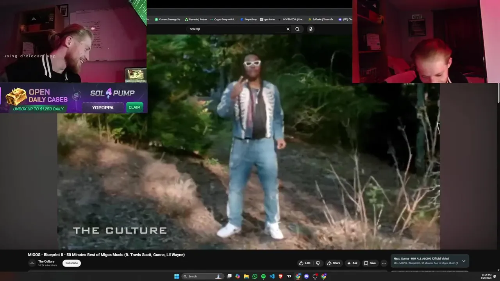This screenshot has height=281, width=500.
Task: Start voice search with the microphone icon
Action: (311, 29)
